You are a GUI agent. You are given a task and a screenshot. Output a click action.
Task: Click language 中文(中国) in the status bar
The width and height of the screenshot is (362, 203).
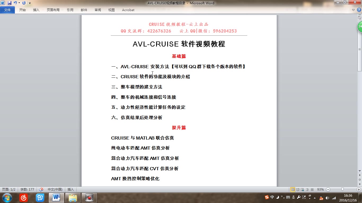coord(55,190)
